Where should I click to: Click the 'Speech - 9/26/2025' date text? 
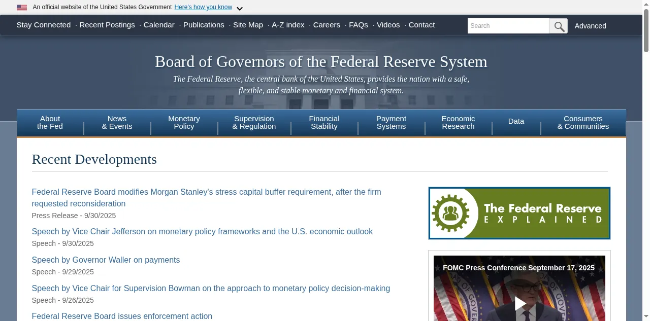[x=62, y=300]
